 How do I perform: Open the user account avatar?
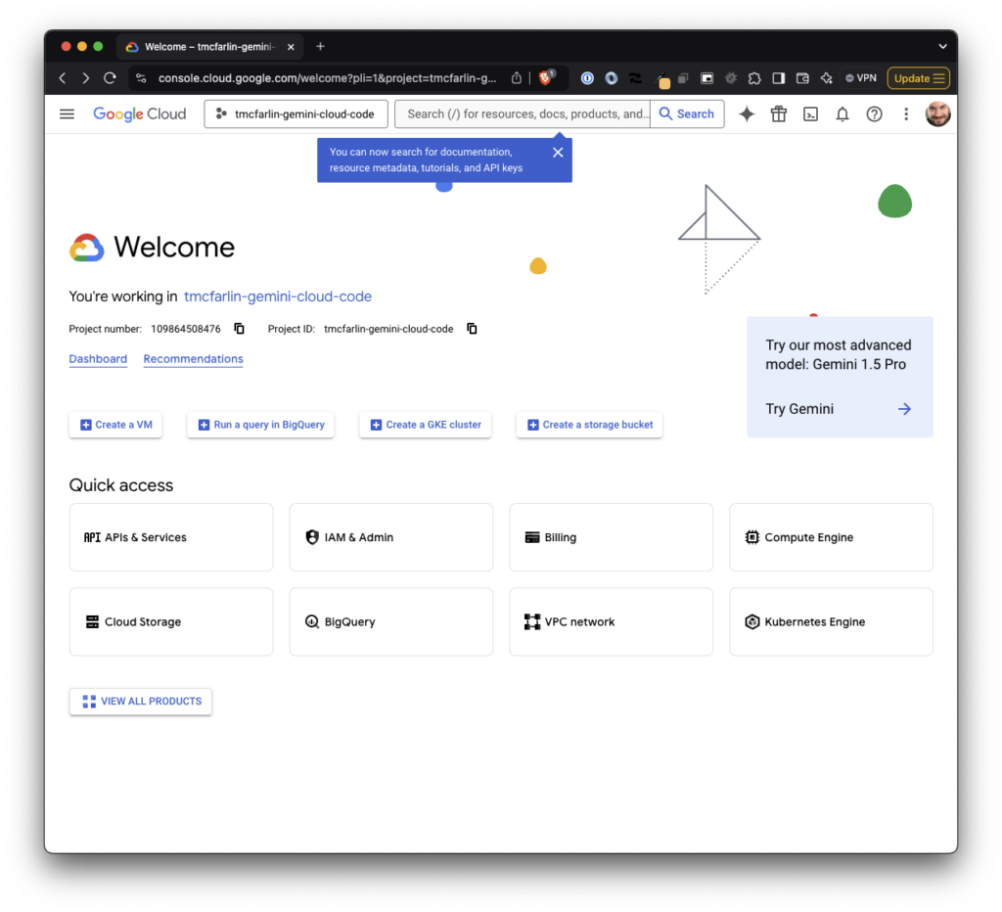[937, 114]
